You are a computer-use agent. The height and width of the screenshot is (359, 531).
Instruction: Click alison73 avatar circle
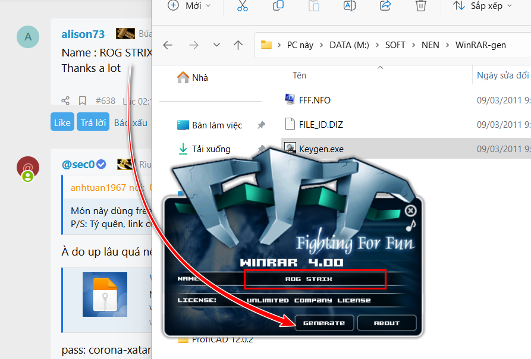(x=28, y=36)
